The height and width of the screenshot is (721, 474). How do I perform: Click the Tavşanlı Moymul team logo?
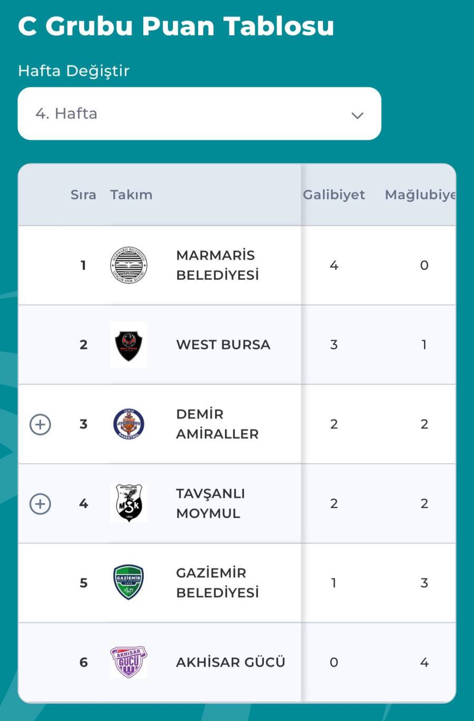[x=129, y=503]
